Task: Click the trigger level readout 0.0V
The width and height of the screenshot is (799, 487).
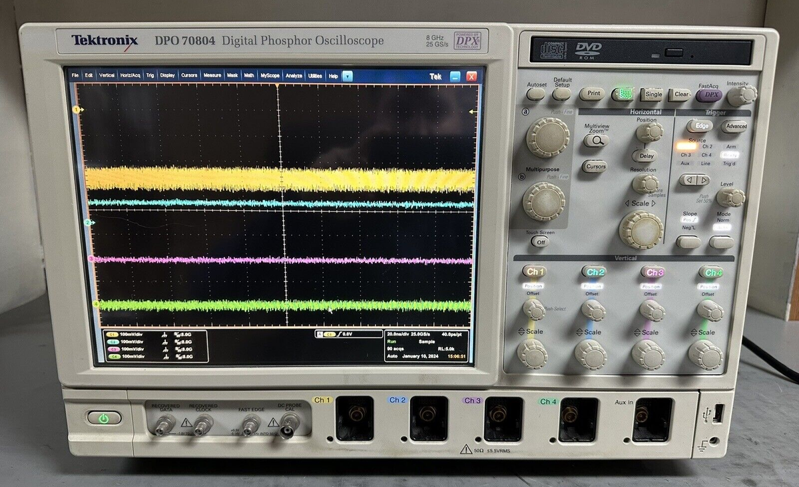Action: (349, 335)
